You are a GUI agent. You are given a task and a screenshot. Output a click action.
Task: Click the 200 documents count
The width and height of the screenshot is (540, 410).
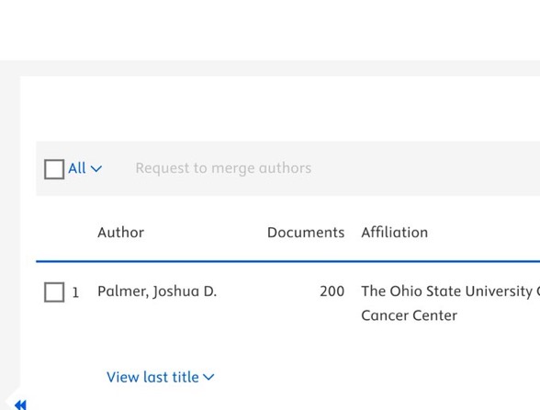[x=332, y=291]
